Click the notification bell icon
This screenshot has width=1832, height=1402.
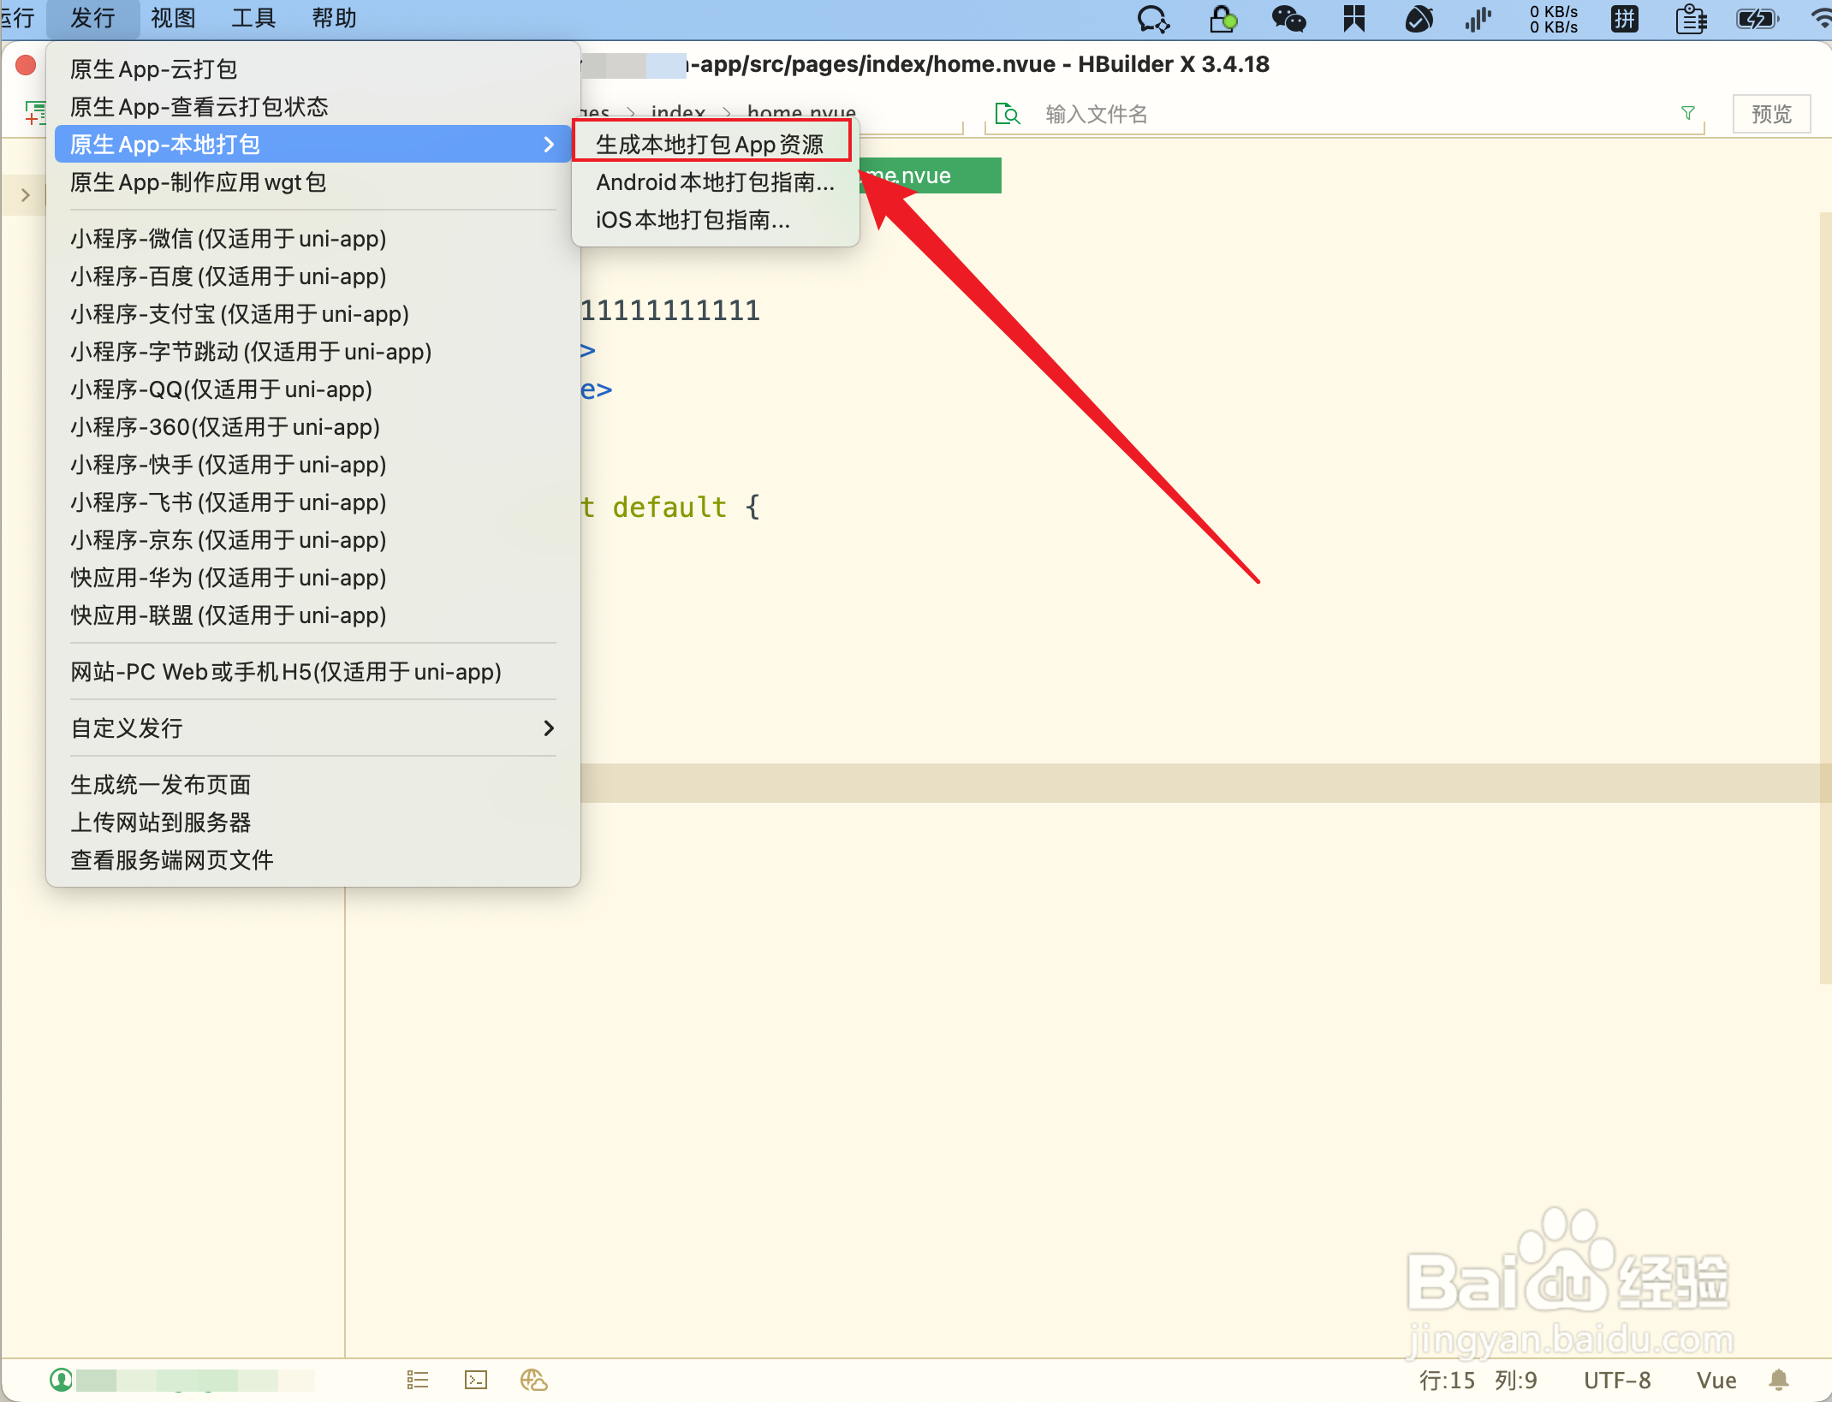[x=1779, y=1380]
